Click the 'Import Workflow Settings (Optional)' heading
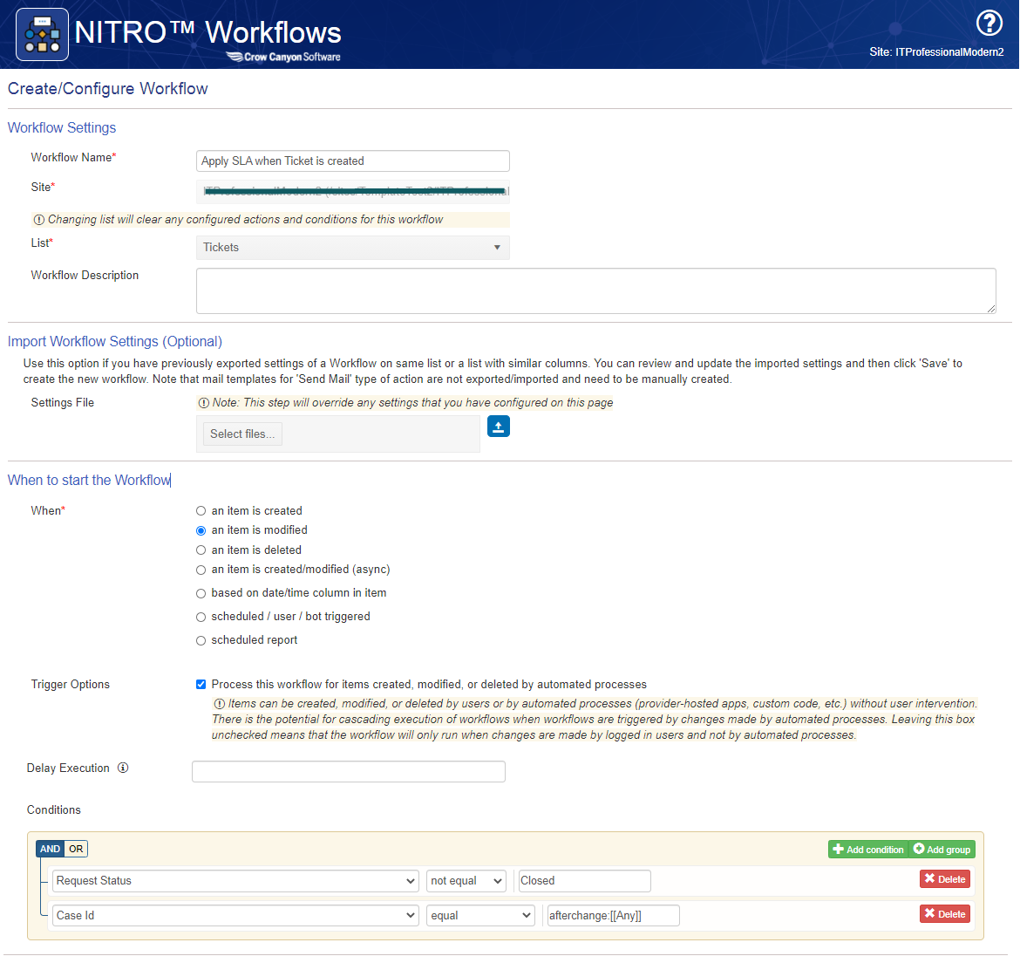This screenshot has height=963, width=1020. click(x=115, y=342)
